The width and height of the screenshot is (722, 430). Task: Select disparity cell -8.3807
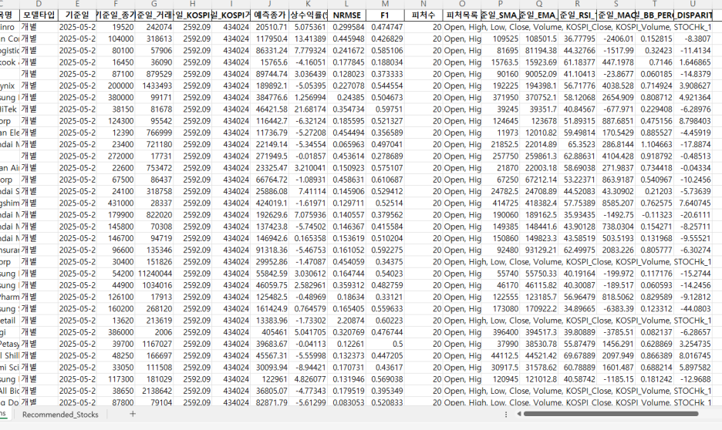[x=693, y=39]
